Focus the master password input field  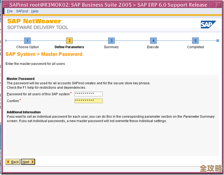(x=88, y=94)
